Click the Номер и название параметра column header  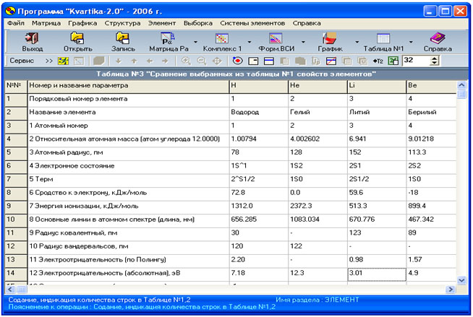[x=128, y=87]
